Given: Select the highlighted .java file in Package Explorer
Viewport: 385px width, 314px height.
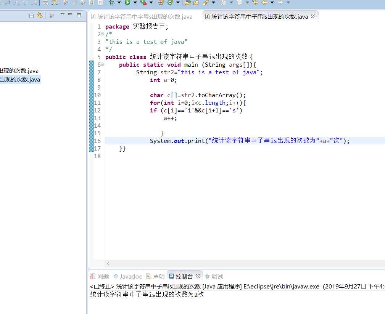Looking at the screenshot, I should pos(20,80).
